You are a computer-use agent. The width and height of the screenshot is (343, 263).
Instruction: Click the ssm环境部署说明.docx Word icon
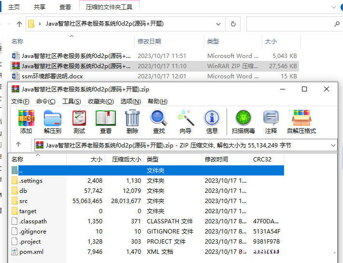pyautogui.click(x=16, y=76)
